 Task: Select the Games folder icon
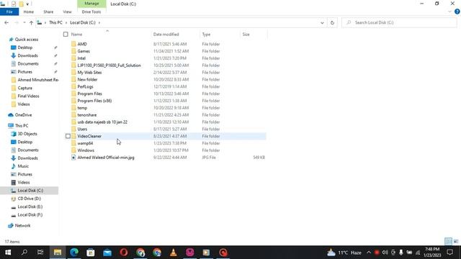tap(73, 51)
